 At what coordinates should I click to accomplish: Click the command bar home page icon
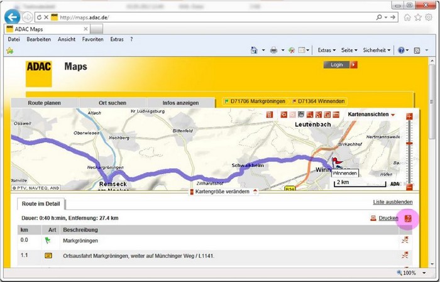[254, 50]
